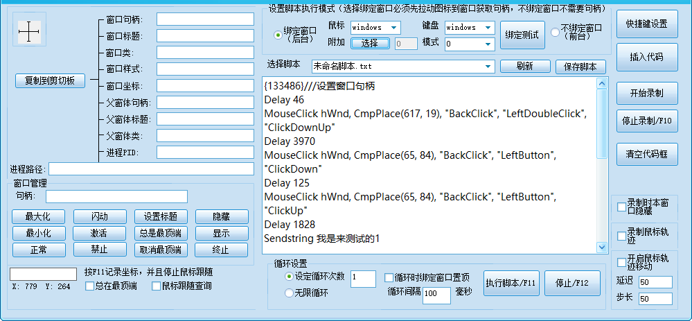Screen dimensions: 692x321
Task: Click the 步长 input field
Action: [x=655, y=299]
